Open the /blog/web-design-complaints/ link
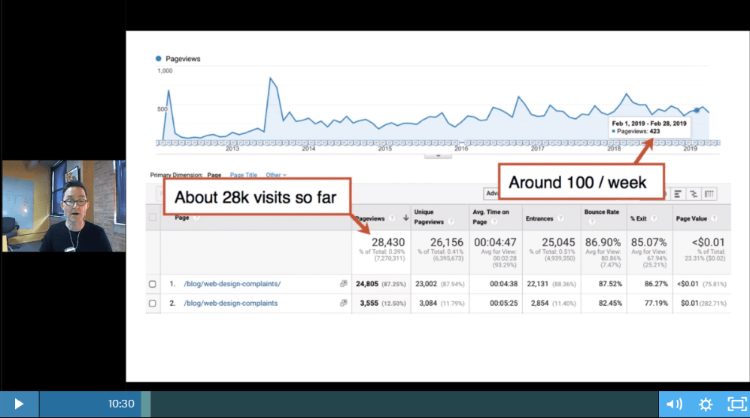 coord(232,284)
